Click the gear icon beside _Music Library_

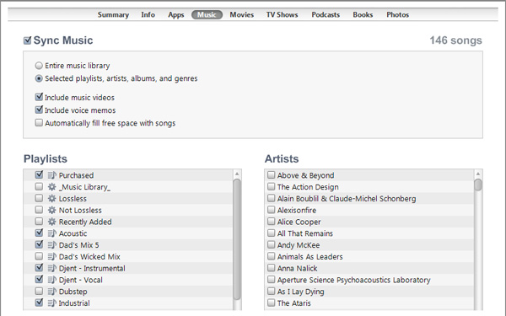point(52,187)
